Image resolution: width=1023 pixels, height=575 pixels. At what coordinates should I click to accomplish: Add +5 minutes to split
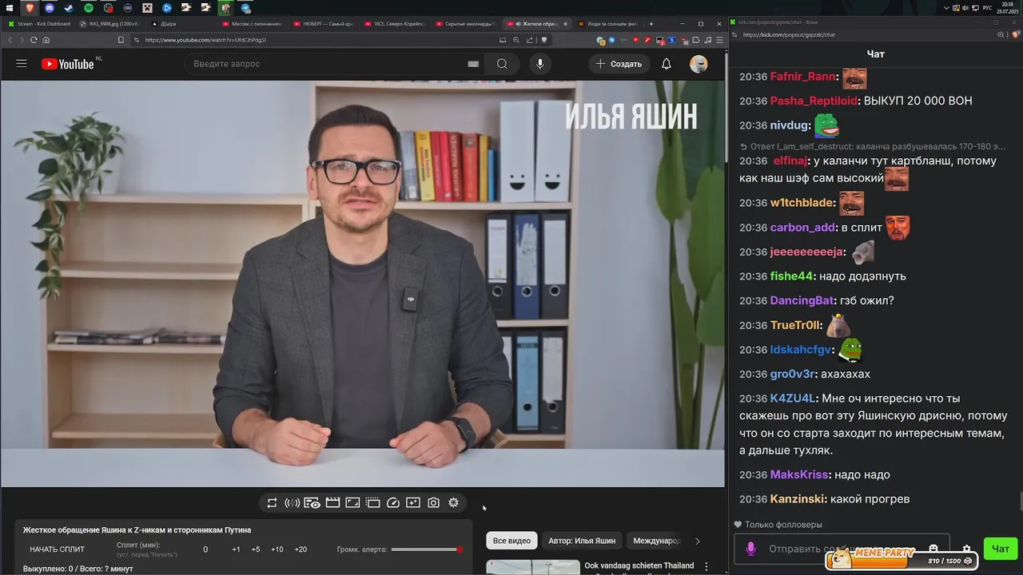(256, 549)
